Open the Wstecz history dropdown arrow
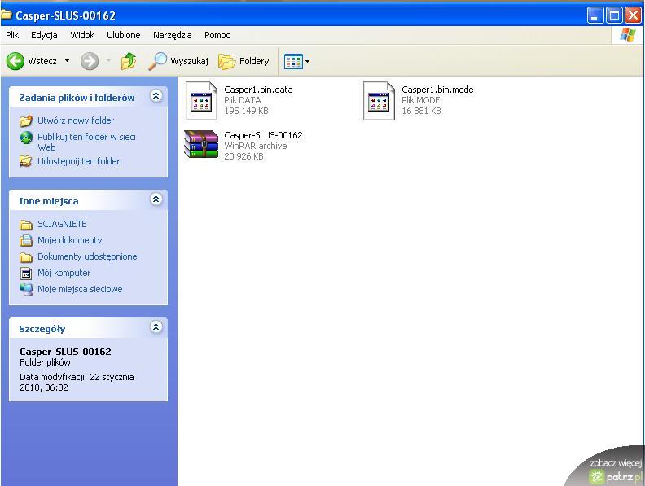 [x=67, y=61]
